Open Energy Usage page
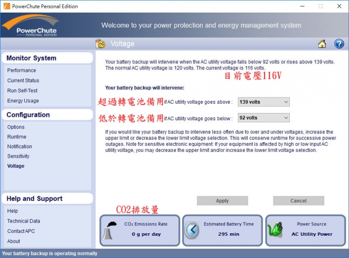 tap(23, 100)
